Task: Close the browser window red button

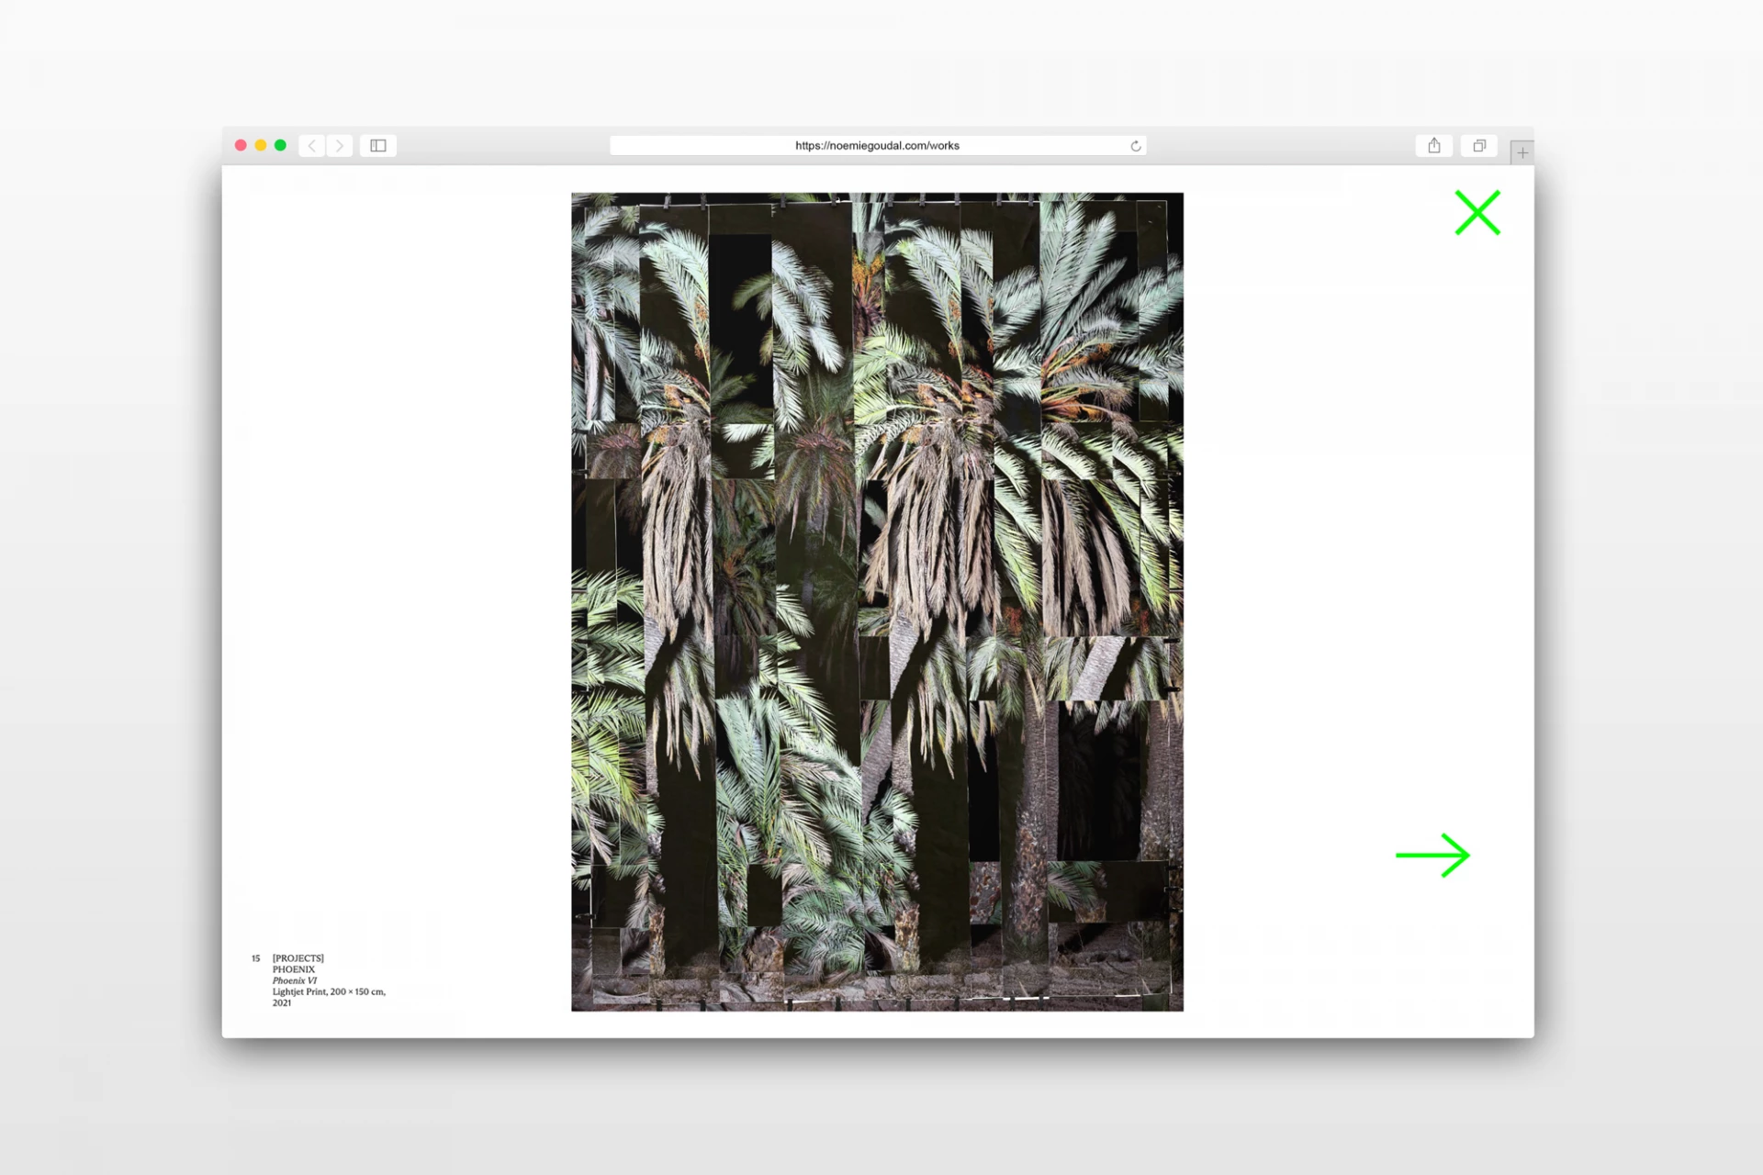Action: 241,145
